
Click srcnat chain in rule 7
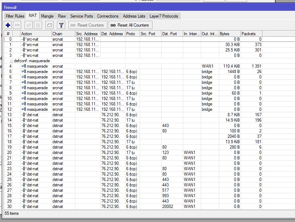(58, 82)
